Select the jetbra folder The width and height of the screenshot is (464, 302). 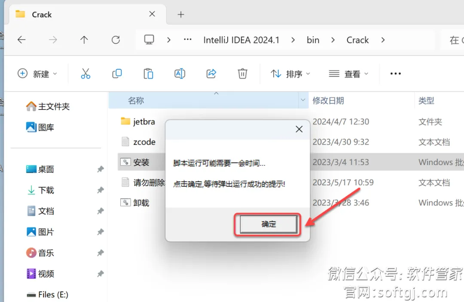(x=137, y=122)
